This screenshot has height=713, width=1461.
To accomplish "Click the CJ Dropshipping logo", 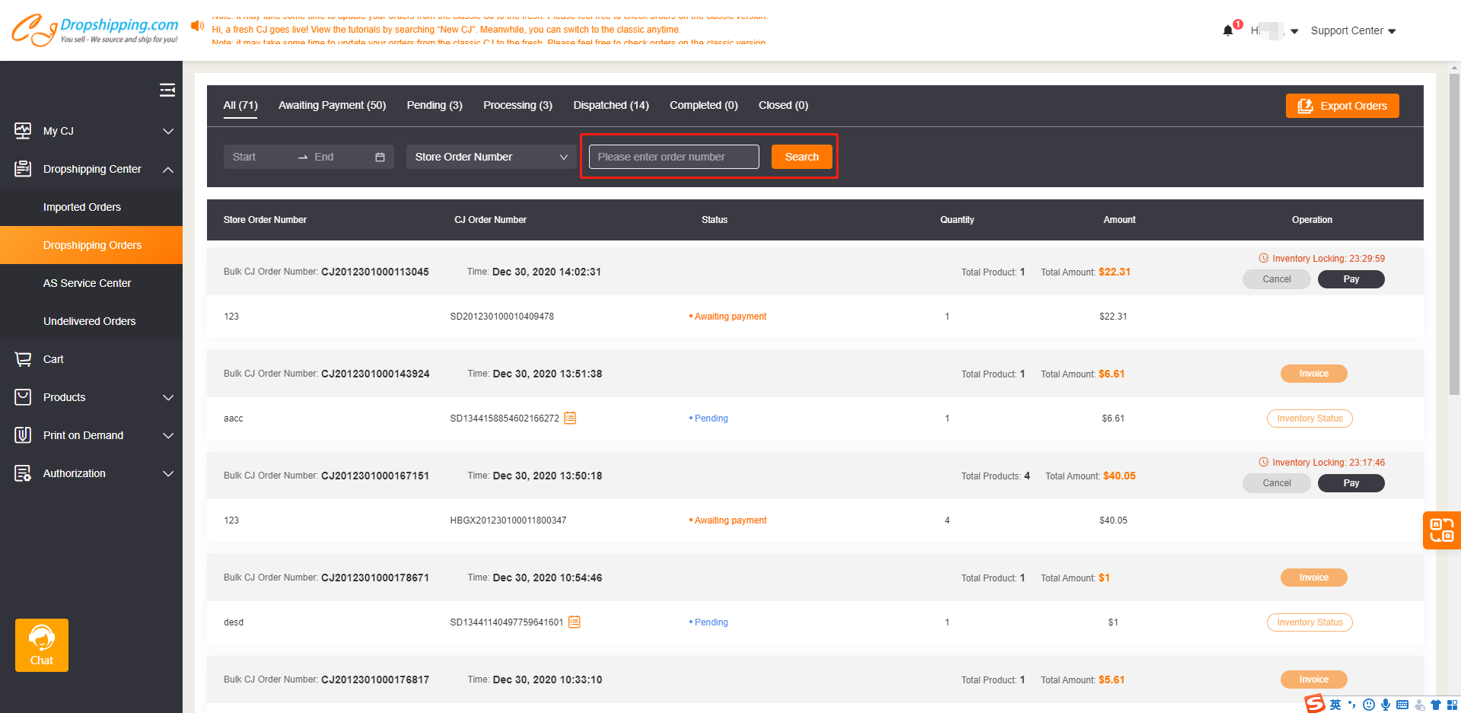I will click(95, 30).
